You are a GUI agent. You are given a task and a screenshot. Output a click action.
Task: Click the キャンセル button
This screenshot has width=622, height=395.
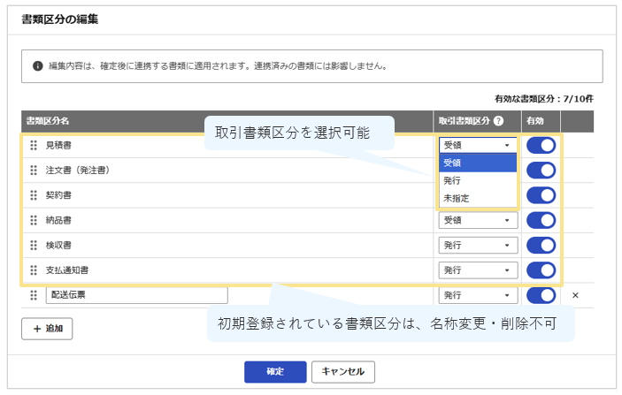pos(343,372)
